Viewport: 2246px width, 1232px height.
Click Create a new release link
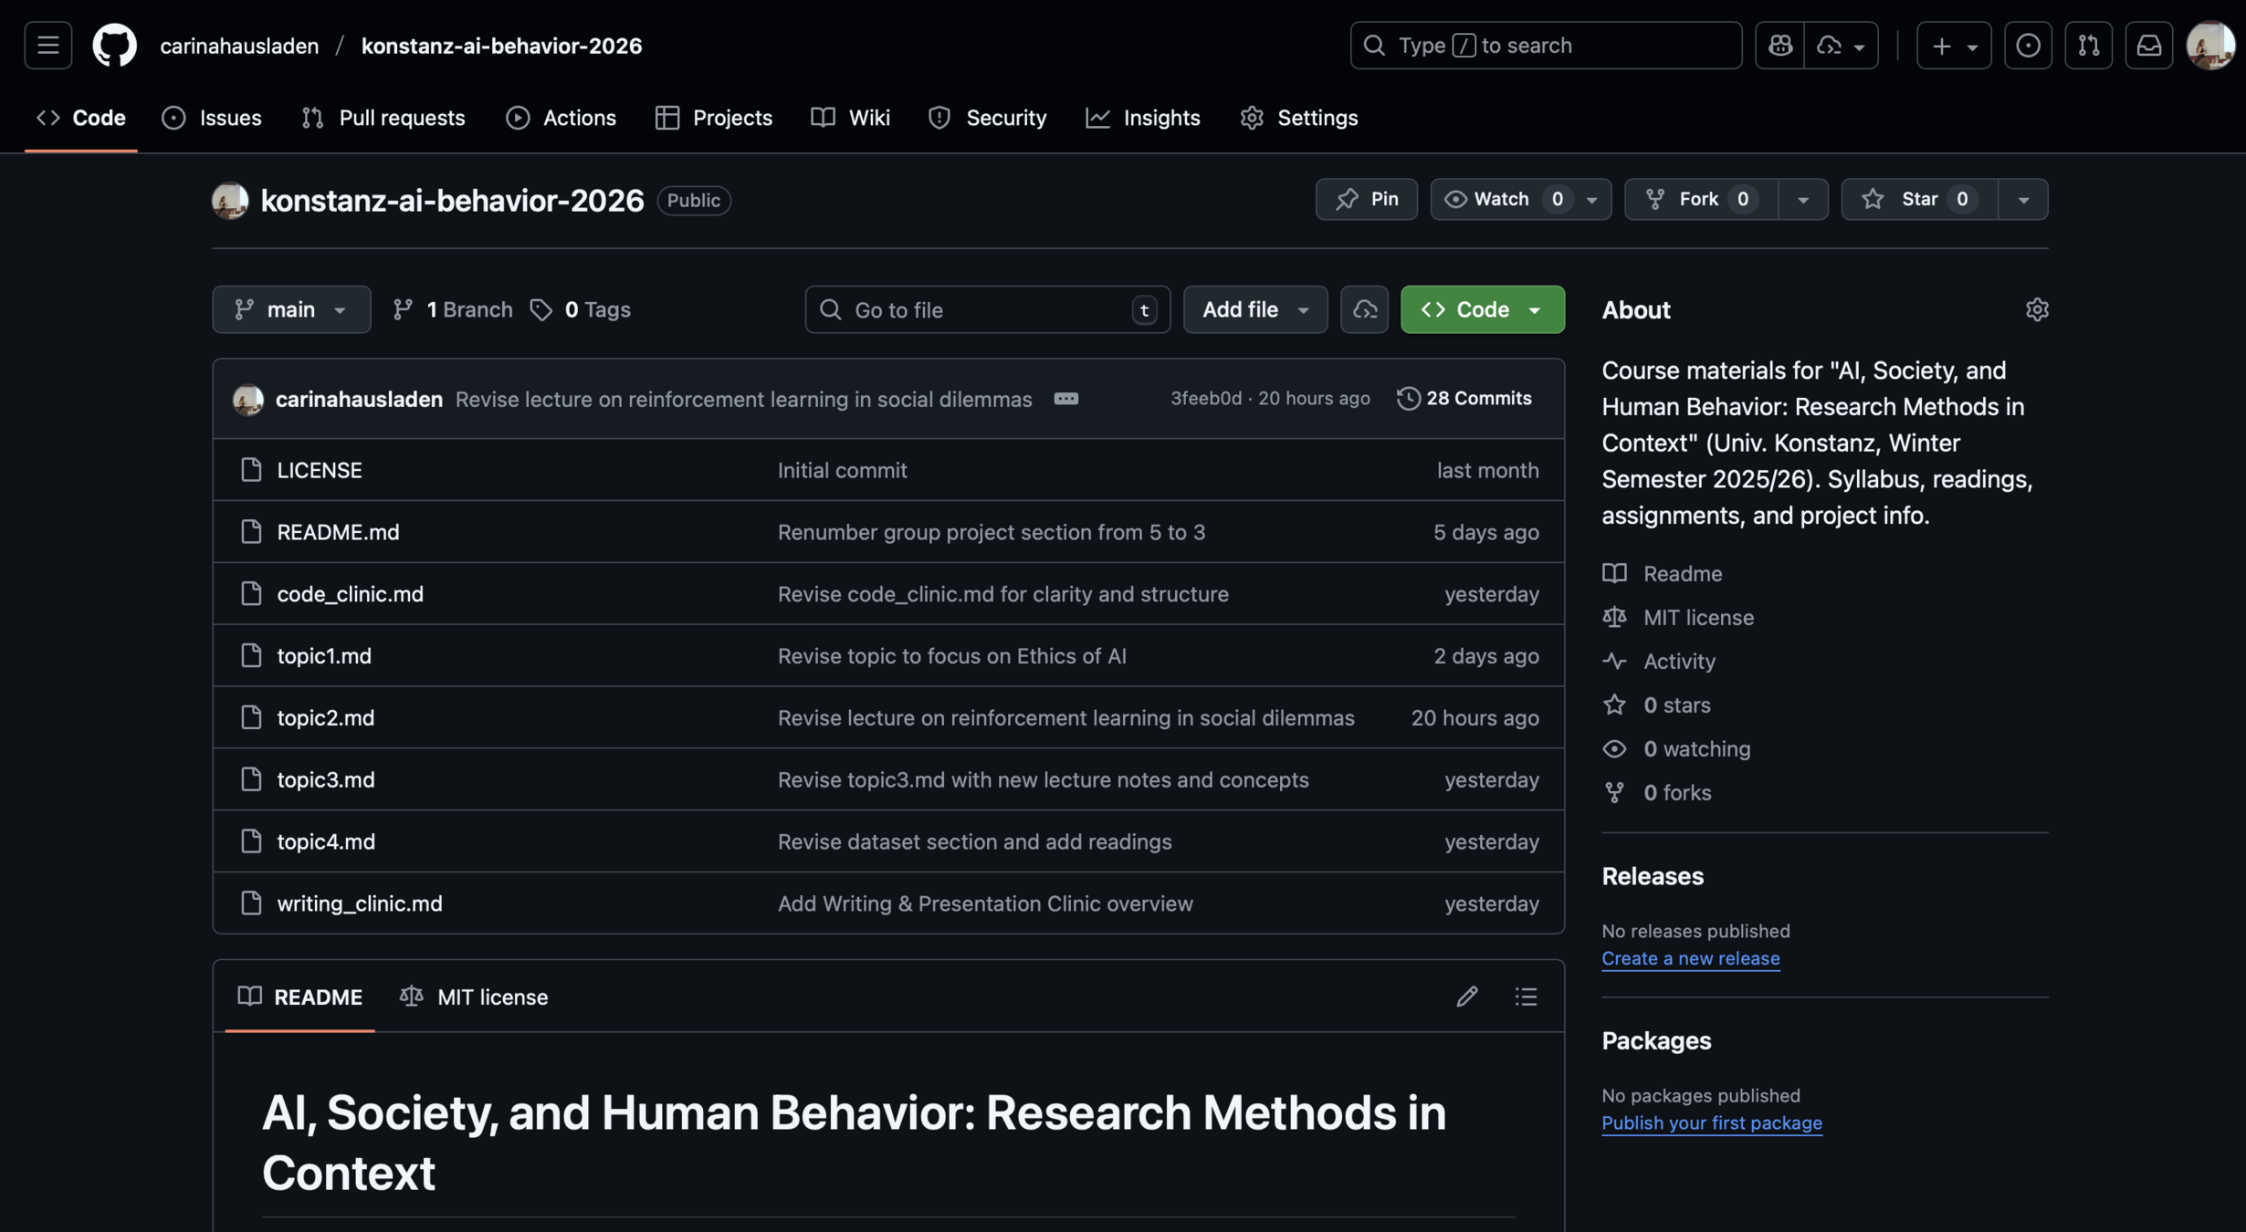point(1690,958)
